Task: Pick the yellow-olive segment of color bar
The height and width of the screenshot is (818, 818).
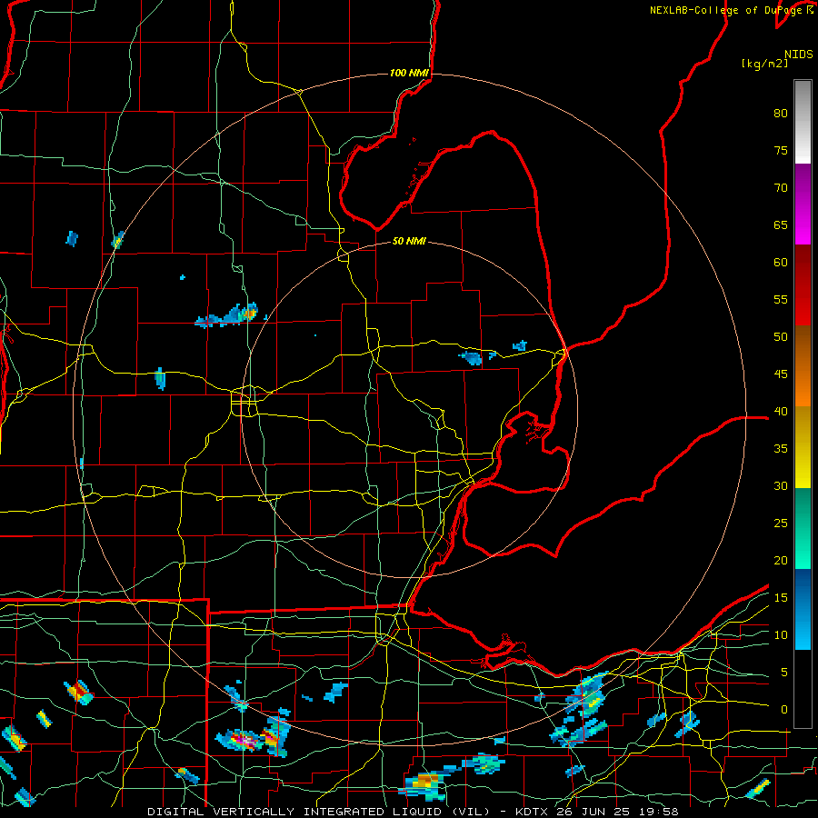Action: 803,447
